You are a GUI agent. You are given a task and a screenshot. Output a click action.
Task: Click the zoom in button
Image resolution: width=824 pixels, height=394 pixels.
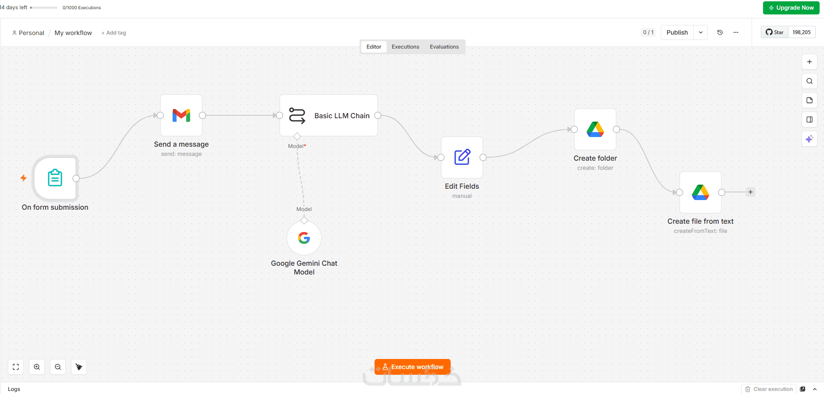37,367
